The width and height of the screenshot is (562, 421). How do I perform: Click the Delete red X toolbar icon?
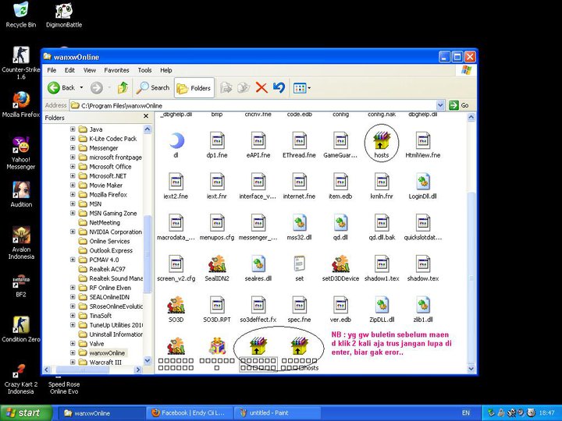pos(261,87)
